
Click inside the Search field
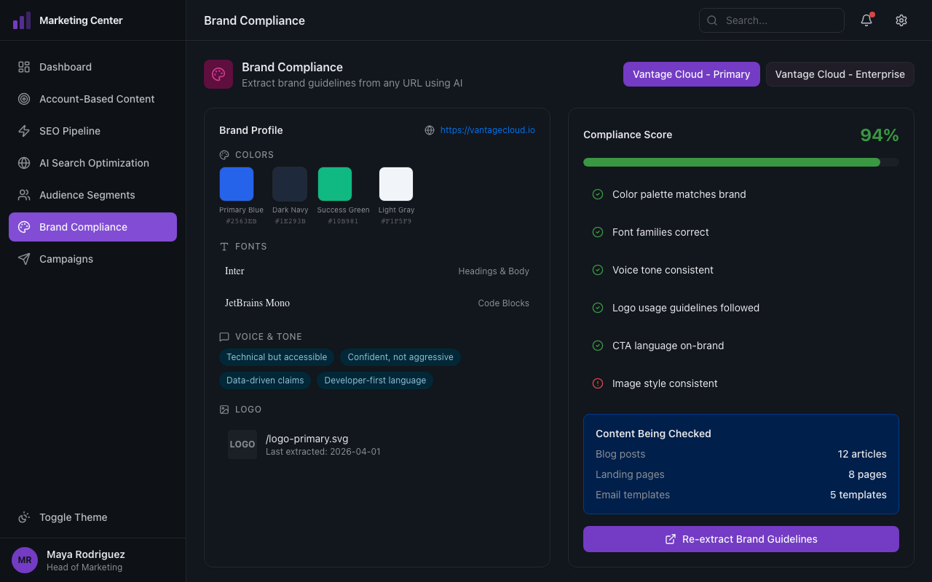(771, 20)
